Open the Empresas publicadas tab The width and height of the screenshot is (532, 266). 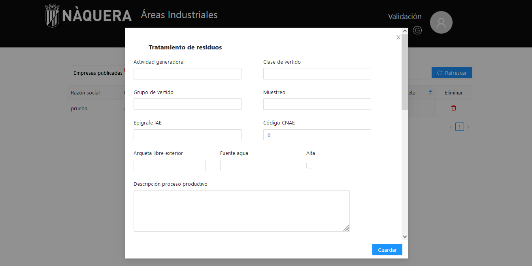coord(98,73)
